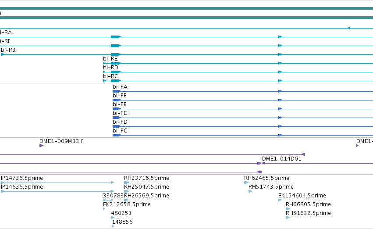Select the bi-RB transcript label

coord(8,50)
